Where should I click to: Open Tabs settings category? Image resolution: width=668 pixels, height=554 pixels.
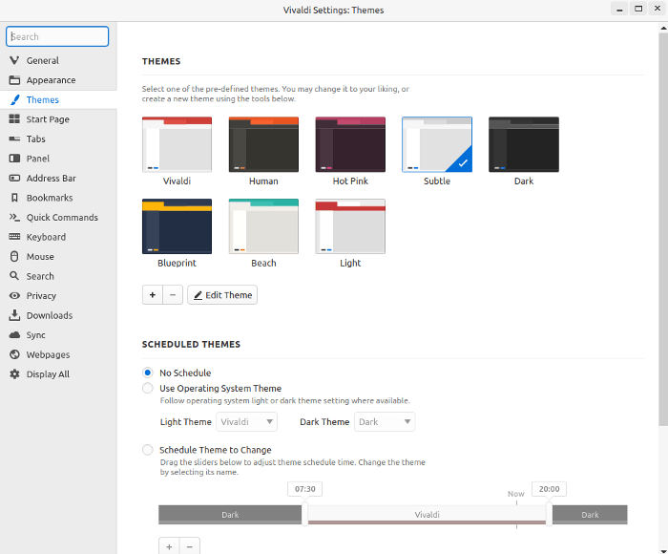58,138
